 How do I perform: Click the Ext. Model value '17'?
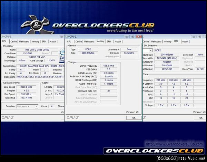coord(45,73)
